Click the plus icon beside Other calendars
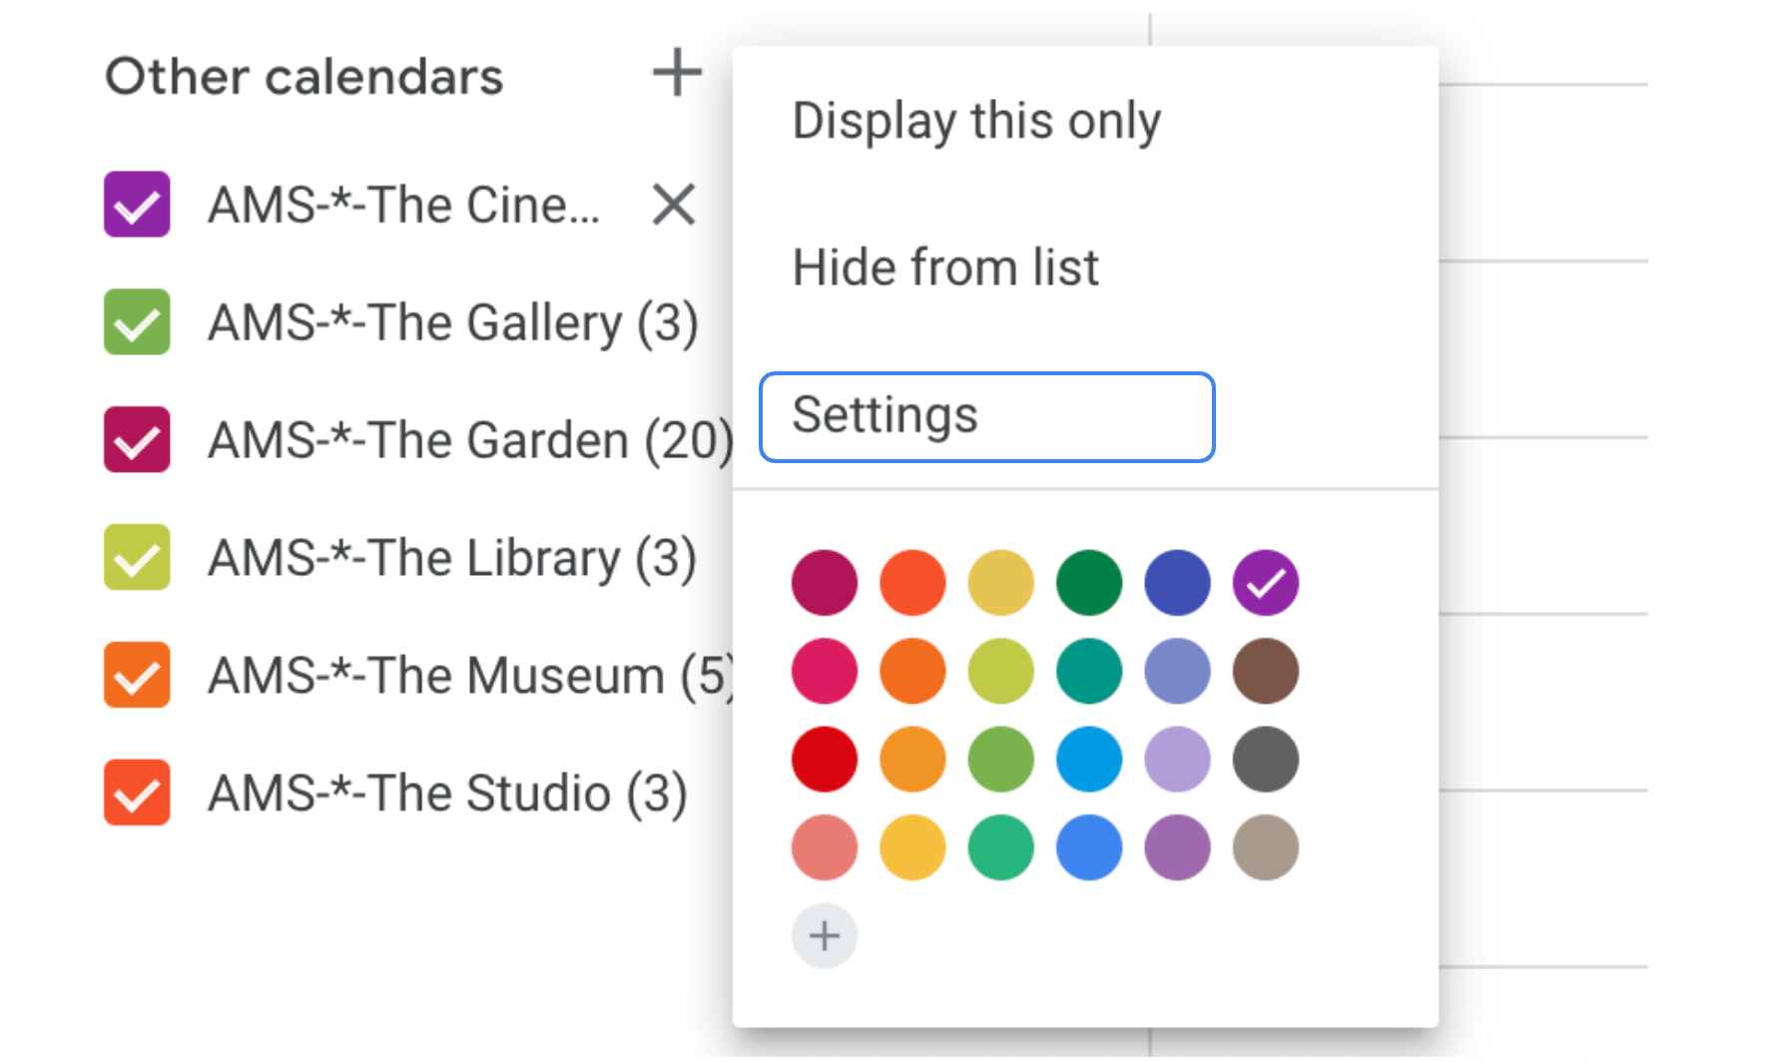The width and height of the screenshot is (1769, 1062). click(677, 73)
